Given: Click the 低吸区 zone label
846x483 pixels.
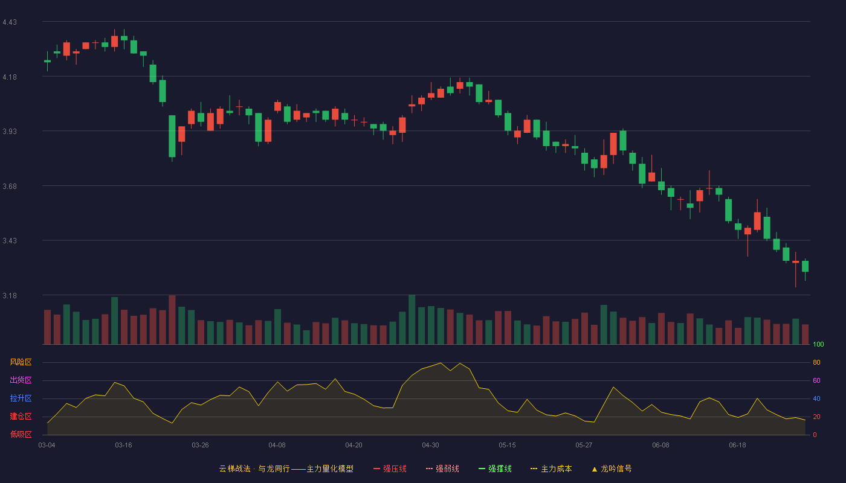Looking at the screenshot, I should coord(21,434).
